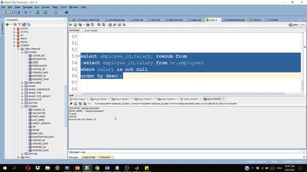Click the red pin icon in Query Result toolbar
The width and height of the screenshot is (307, 172).
coord(71,104)
